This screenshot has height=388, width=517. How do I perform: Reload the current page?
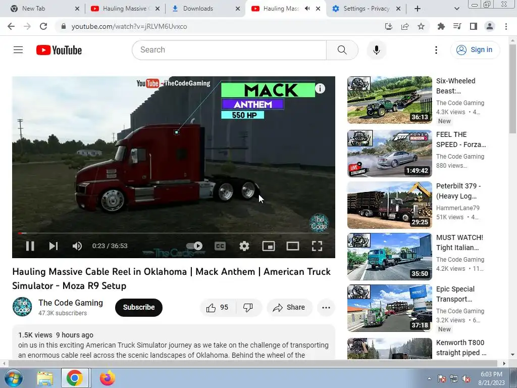(43, 26)
